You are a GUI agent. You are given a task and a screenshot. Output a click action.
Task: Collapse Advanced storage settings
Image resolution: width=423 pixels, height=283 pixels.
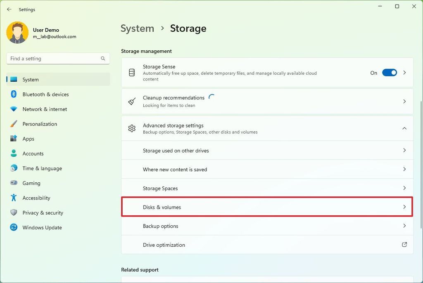[404, 128]
